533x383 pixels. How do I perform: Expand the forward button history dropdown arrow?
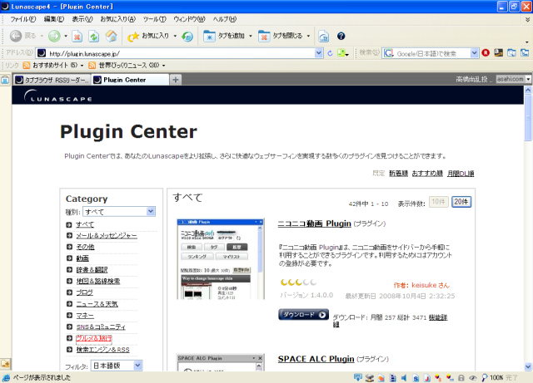[66, 36]
